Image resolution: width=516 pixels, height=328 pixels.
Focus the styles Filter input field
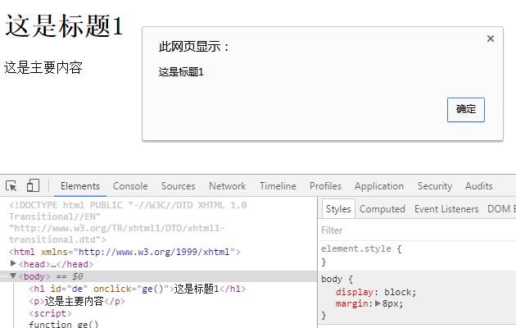(x=410, y=230)
